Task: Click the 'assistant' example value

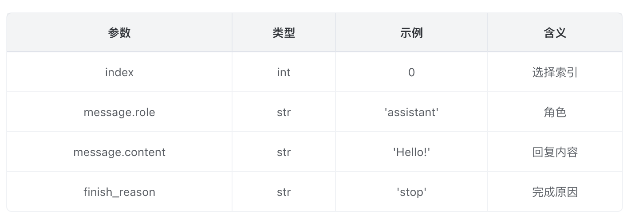Action: tap(411, 112)
